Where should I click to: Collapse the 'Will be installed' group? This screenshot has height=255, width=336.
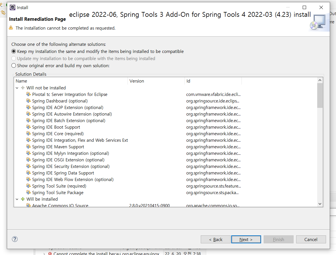pos(17,199)
